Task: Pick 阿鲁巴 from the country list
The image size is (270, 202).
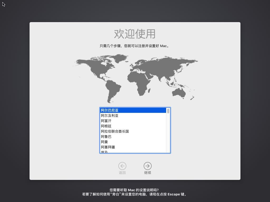Action: pyautogui.click(x=133, y=137)
